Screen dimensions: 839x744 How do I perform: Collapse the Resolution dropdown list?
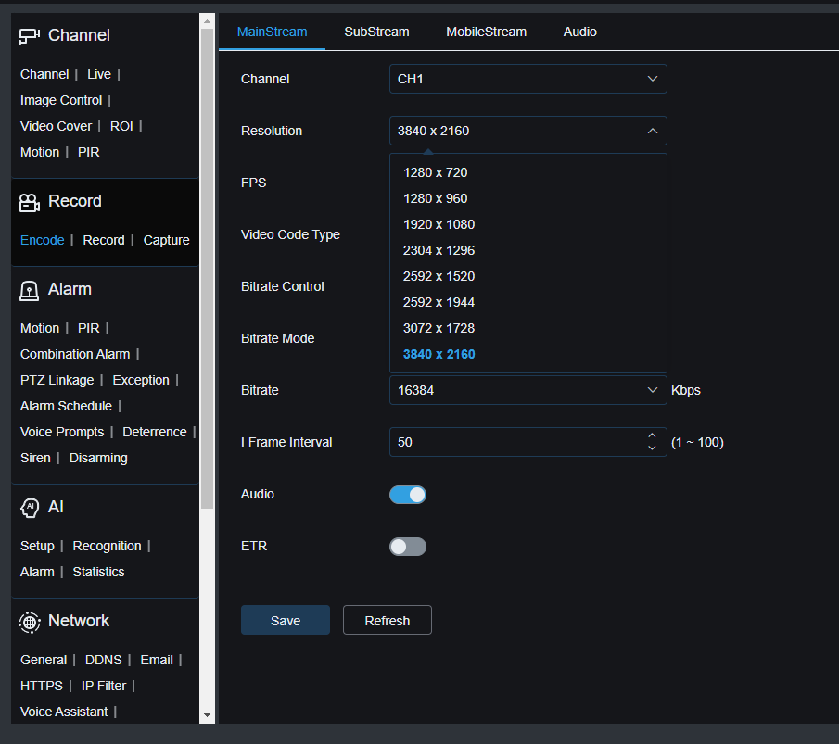pos(528,131)
